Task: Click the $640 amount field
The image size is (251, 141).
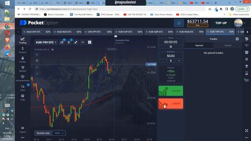Action: pyautogui.click(x=171, y=56)
